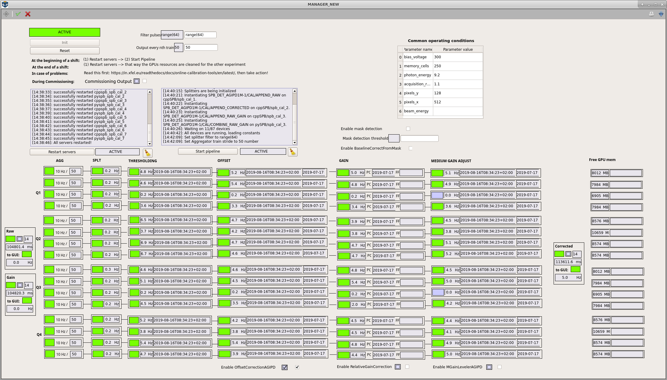Enable MGainLevelerAGIPD editable checkbox

tap(500, 367)
